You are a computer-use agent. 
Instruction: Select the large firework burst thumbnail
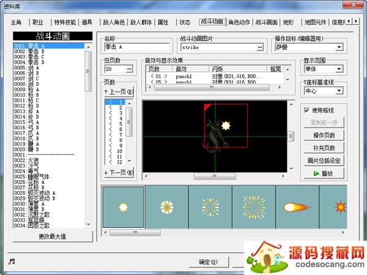pyautogui.click(x=254, y=207)
